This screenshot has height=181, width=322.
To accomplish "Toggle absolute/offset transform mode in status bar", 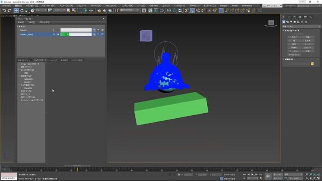I will 179,174.
